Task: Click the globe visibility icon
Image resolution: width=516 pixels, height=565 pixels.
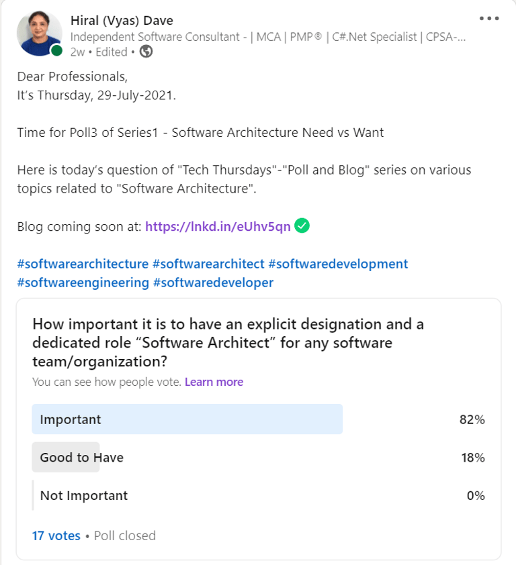Action: pyautogui.click(x=146, y=52)
